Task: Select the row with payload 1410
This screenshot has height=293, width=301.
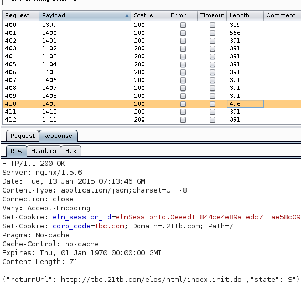Action: point(152,112)
